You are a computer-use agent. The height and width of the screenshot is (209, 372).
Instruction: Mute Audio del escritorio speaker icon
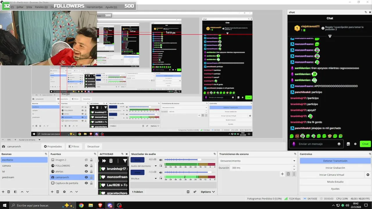(x=161, y=160)
